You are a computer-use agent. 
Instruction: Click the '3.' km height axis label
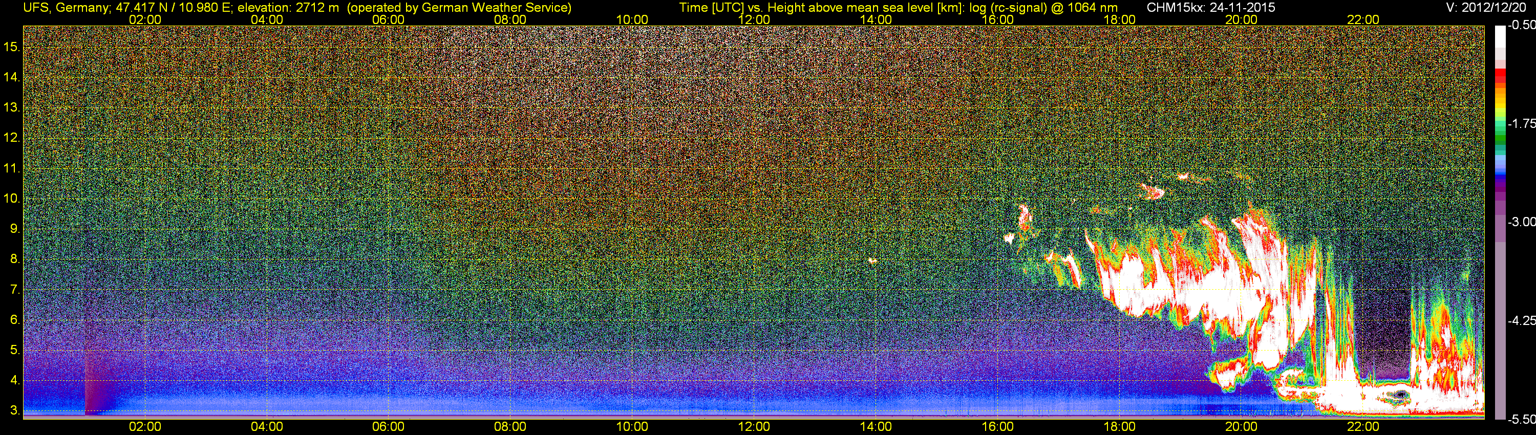(15, 411)
